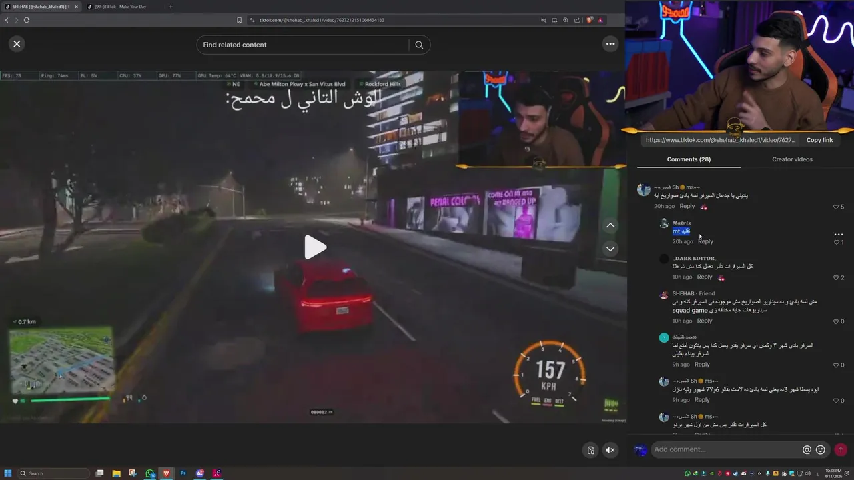The image size is (854, 480).
Task: Click the green avatar with number 3
Action: 663,338
